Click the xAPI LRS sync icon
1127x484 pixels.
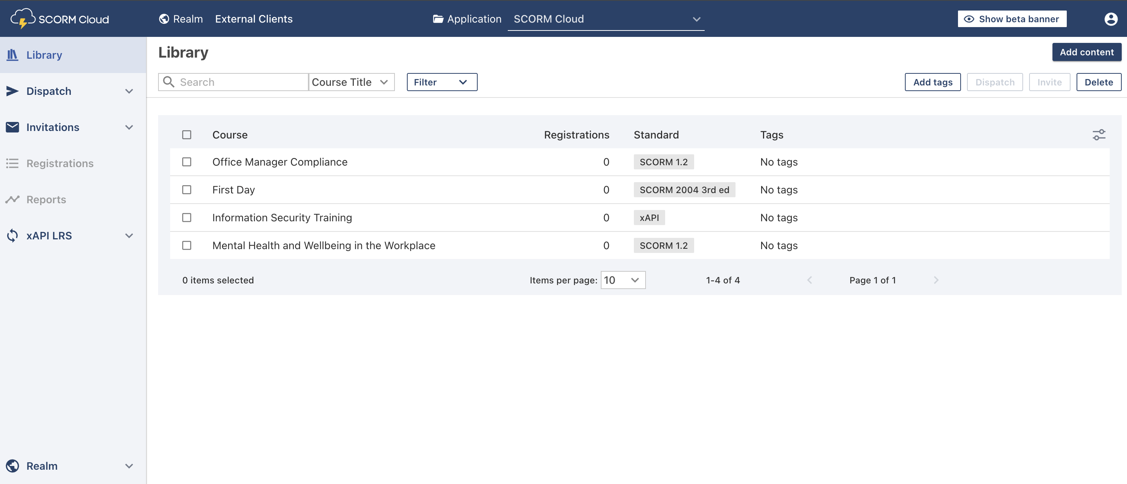point(13,236)
